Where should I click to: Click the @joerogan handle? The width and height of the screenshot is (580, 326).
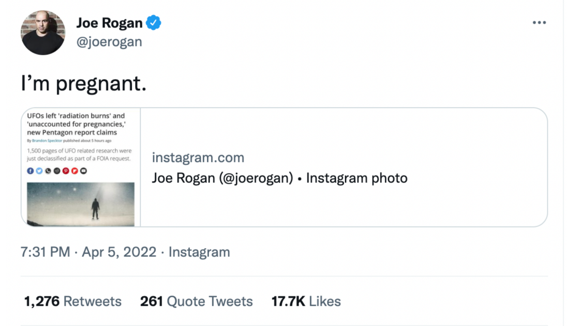pos(110,42)
